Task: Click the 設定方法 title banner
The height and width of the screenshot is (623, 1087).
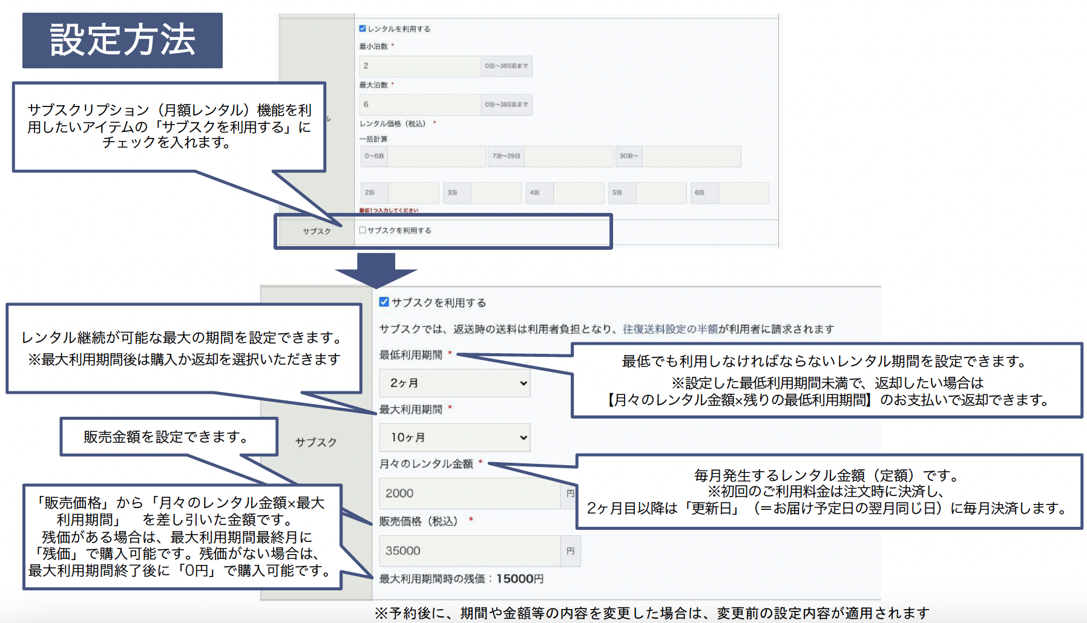Action: point(122,41)
